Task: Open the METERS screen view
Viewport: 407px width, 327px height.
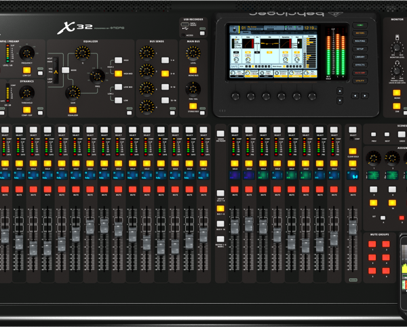Action: [x=360, y=33]
